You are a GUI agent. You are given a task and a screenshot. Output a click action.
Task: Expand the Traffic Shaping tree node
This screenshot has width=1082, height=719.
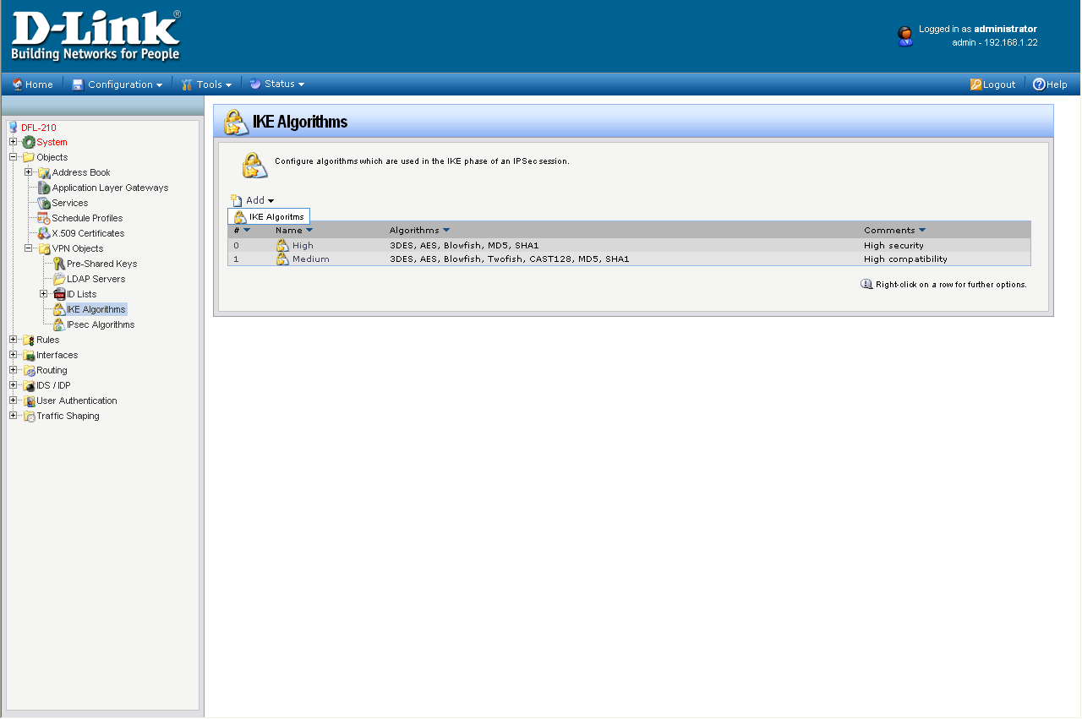(14, 416)
